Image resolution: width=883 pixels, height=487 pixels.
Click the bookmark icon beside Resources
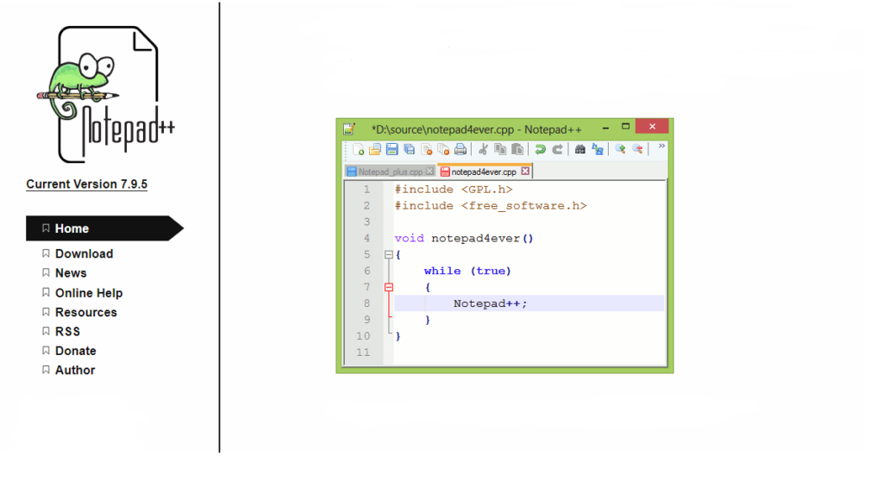pos(46,312)
